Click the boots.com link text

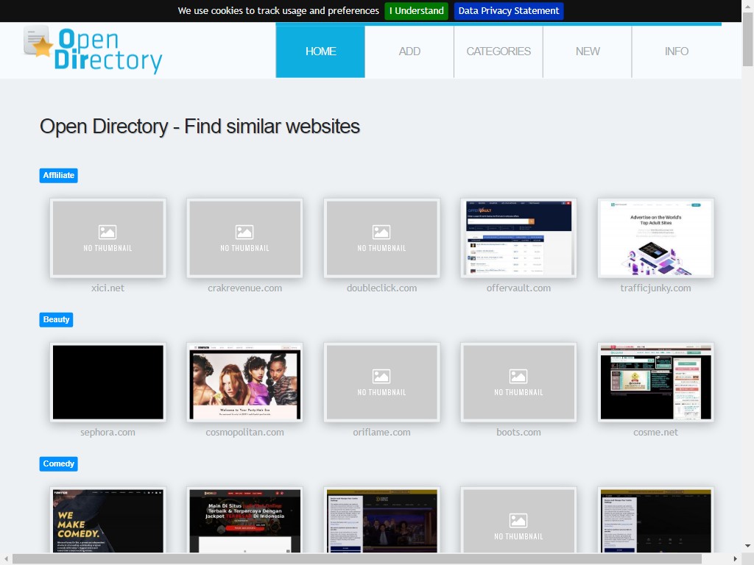tap(518, 432)
